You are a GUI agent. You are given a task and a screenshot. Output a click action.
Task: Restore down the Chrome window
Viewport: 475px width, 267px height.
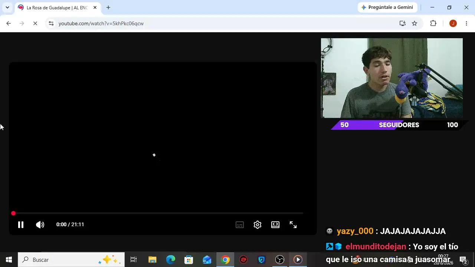point(449,7)
